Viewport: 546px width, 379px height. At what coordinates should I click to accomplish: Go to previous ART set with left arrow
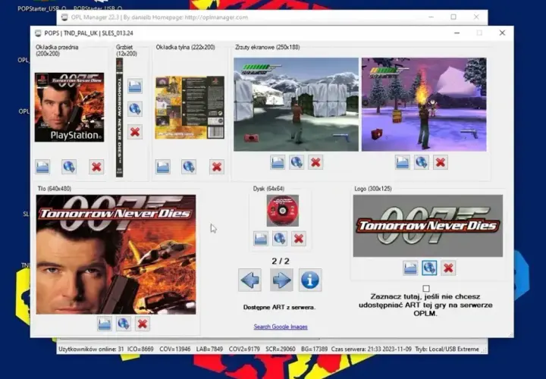[x=250, y=280]
